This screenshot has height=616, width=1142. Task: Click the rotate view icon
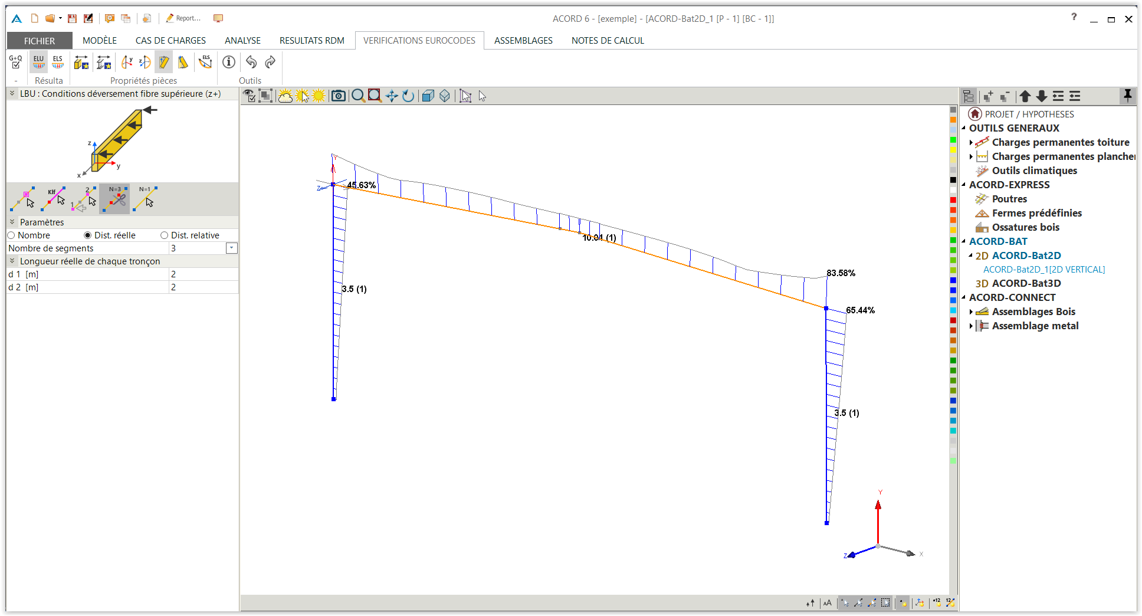408,96
